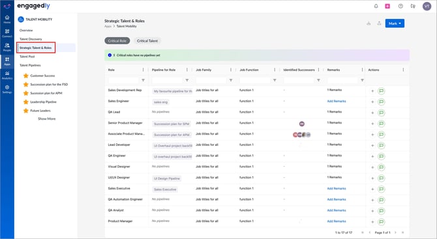Open Strategic Talent & Roles in sidebar
Screen dimensions: 437x239
[x=36, y=48]
